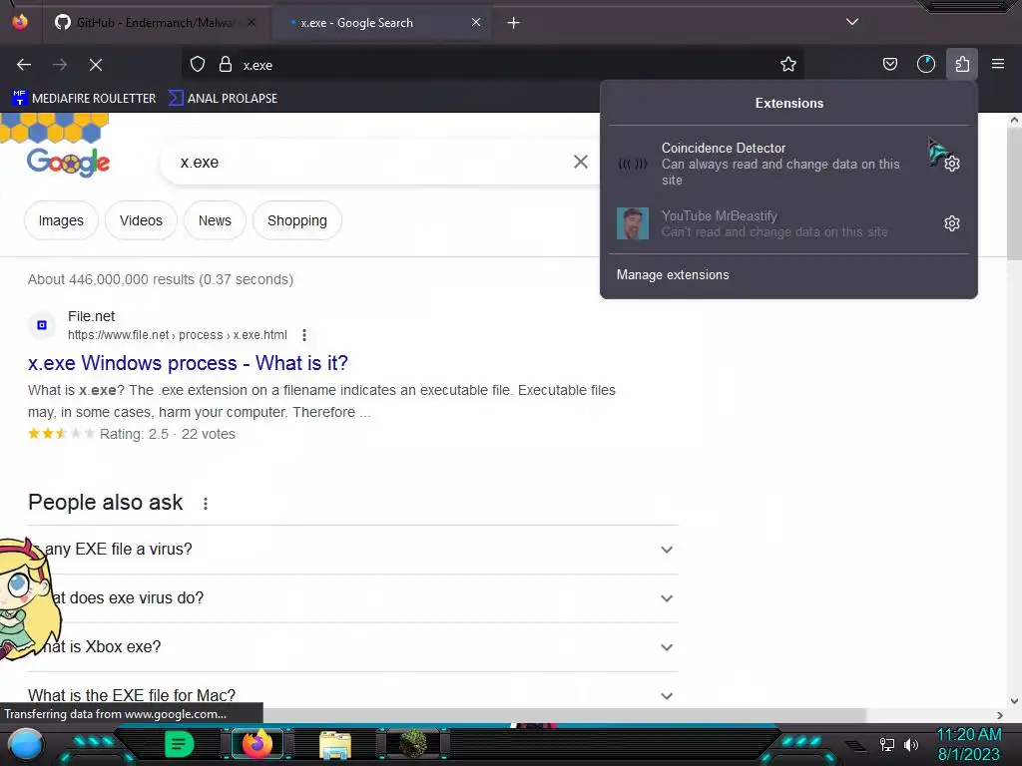Open network tray icon

point(886,744)
